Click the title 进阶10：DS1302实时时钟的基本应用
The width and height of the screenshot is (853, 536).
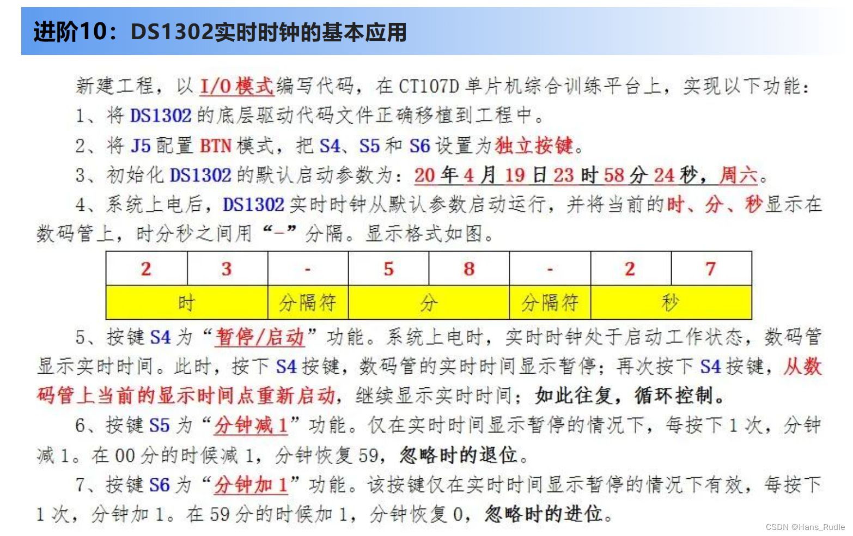pos(220,32)
